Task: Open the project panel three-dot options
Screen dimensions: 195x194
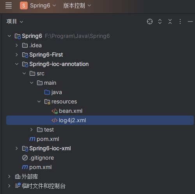Action: click(180, 21)
